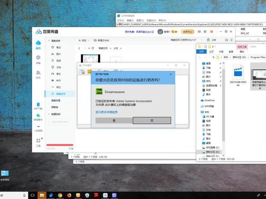The image size is (266, 199).
Task: Switch Baidu Netdisk to list view
Action: [231, 40]
